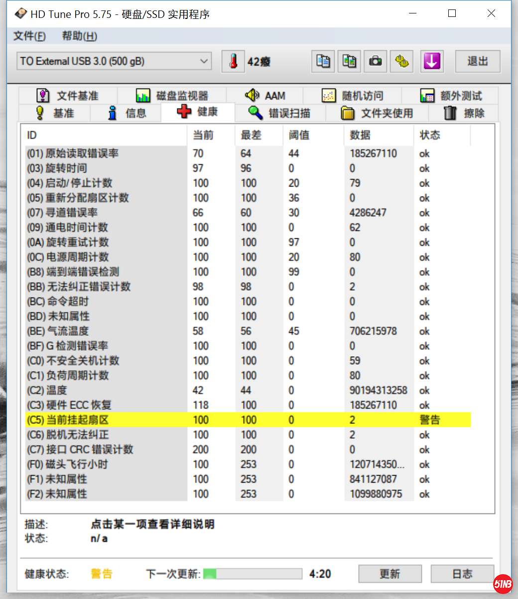Click the purple down-arrow tray icon

pos(431,62)
